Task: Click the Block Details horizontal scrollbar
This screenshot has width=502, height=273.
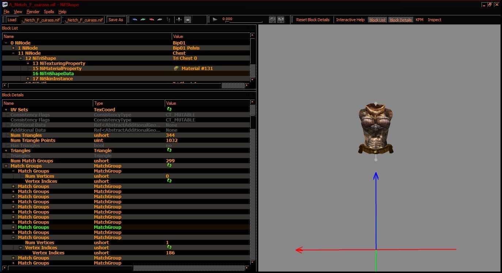Action: [126, 268]
